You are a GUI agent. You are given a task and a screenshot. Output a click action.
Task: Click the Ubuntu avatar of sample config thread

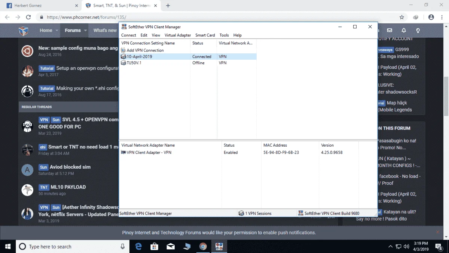(x=27, y=51)
